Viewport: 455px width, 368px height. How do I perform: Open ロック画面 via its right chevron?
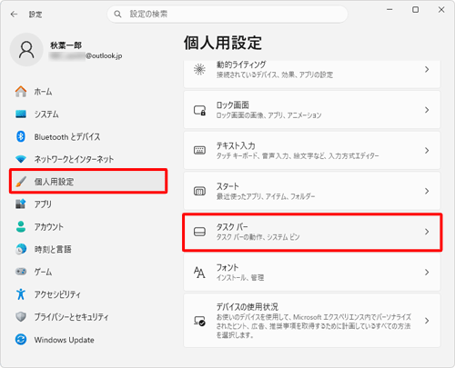[427, 110]
